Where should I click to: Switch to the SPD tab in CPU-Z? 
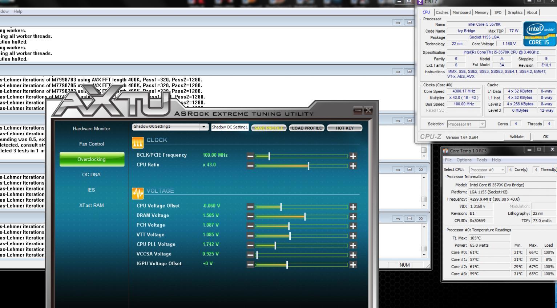pos(498,12)
